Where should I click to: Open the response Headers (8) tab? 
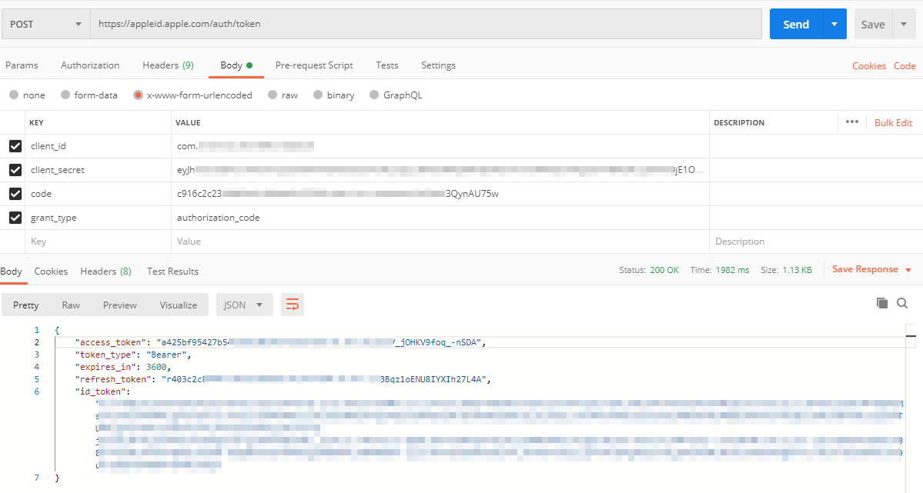[x=106, y=271]
